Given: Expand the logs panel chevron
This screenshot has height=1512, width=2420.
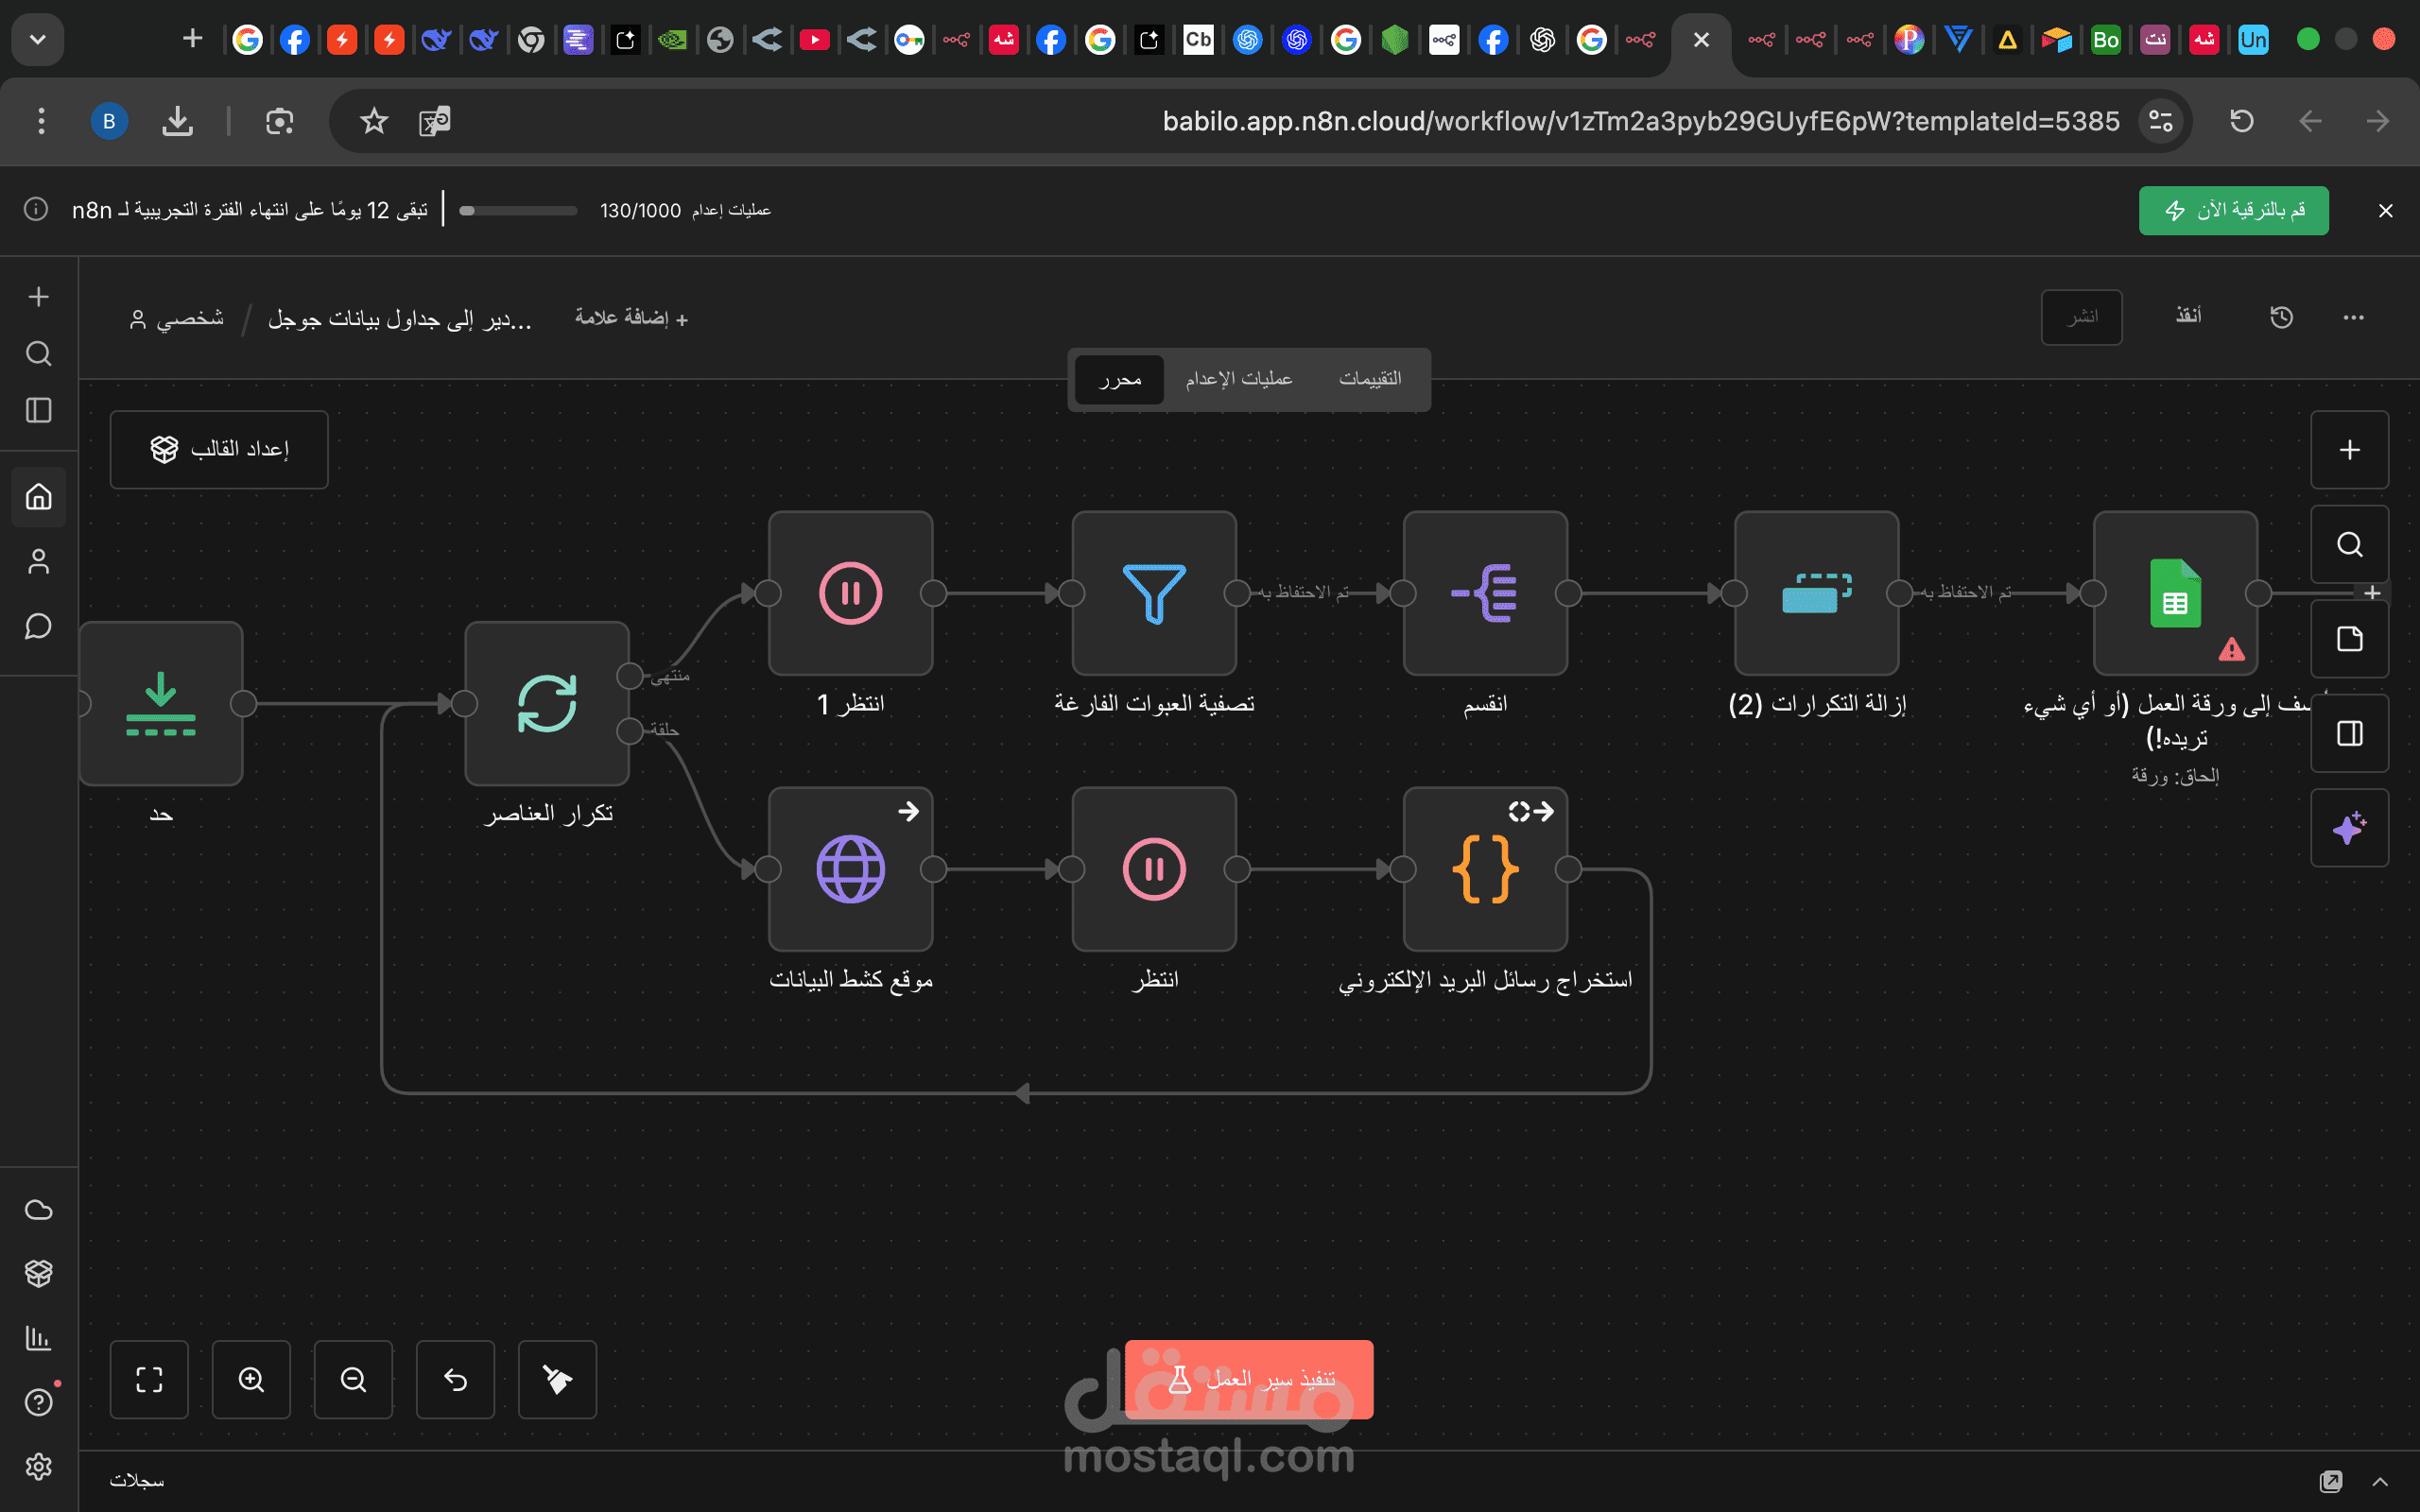Looking at the screenshot, I should (x=2380, y=1481).
